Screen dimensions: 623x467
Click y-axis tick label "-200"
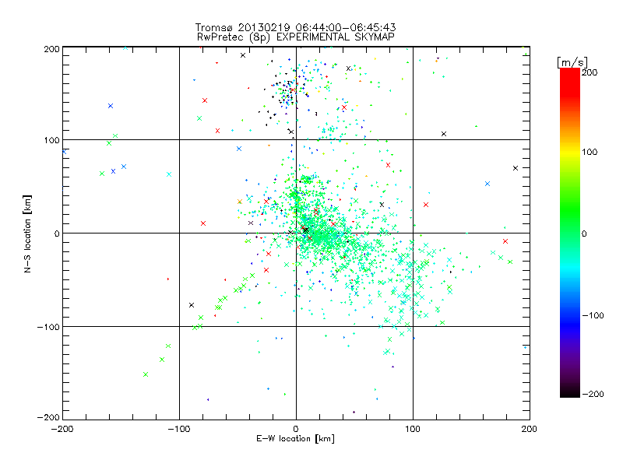(48, 417)
